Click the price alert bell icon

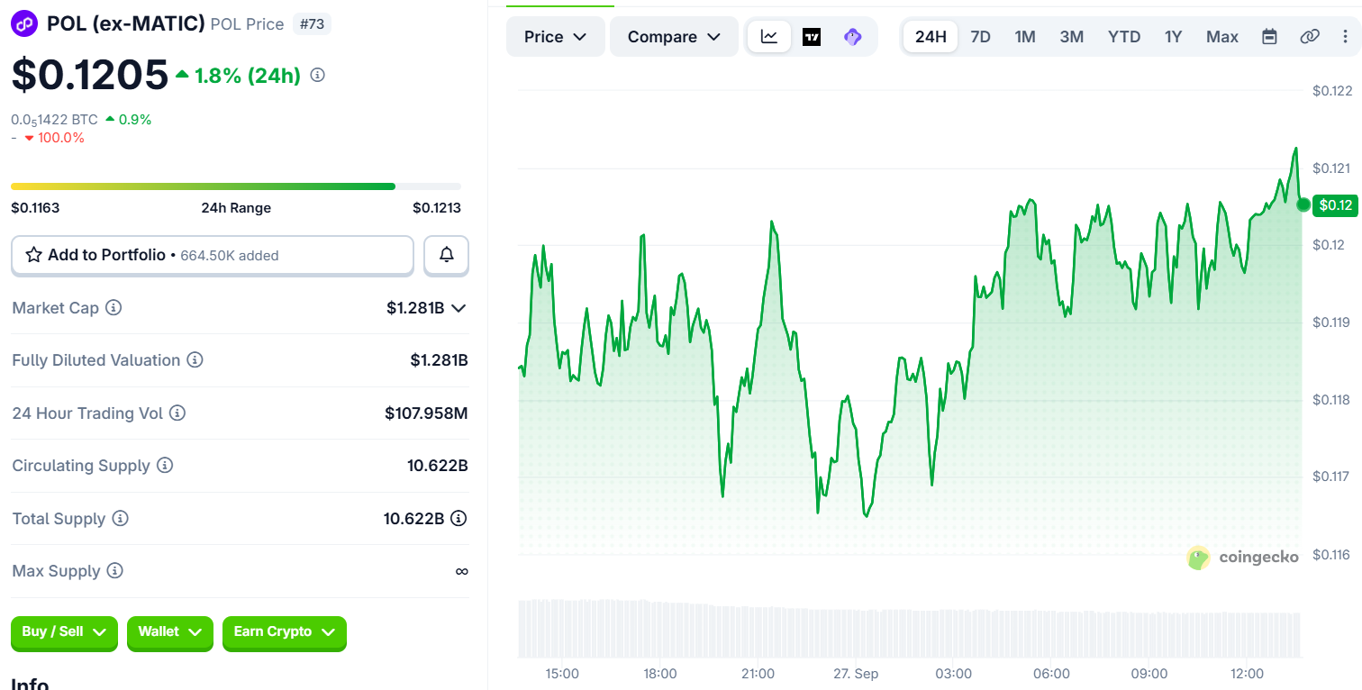click(x=446, y=255)
